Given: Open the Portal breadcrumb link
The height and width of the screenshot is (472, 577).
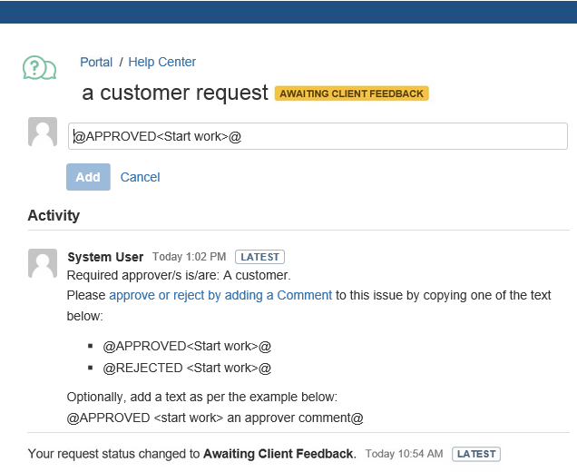Looking at the screenshot, I should tap(96, 63).
